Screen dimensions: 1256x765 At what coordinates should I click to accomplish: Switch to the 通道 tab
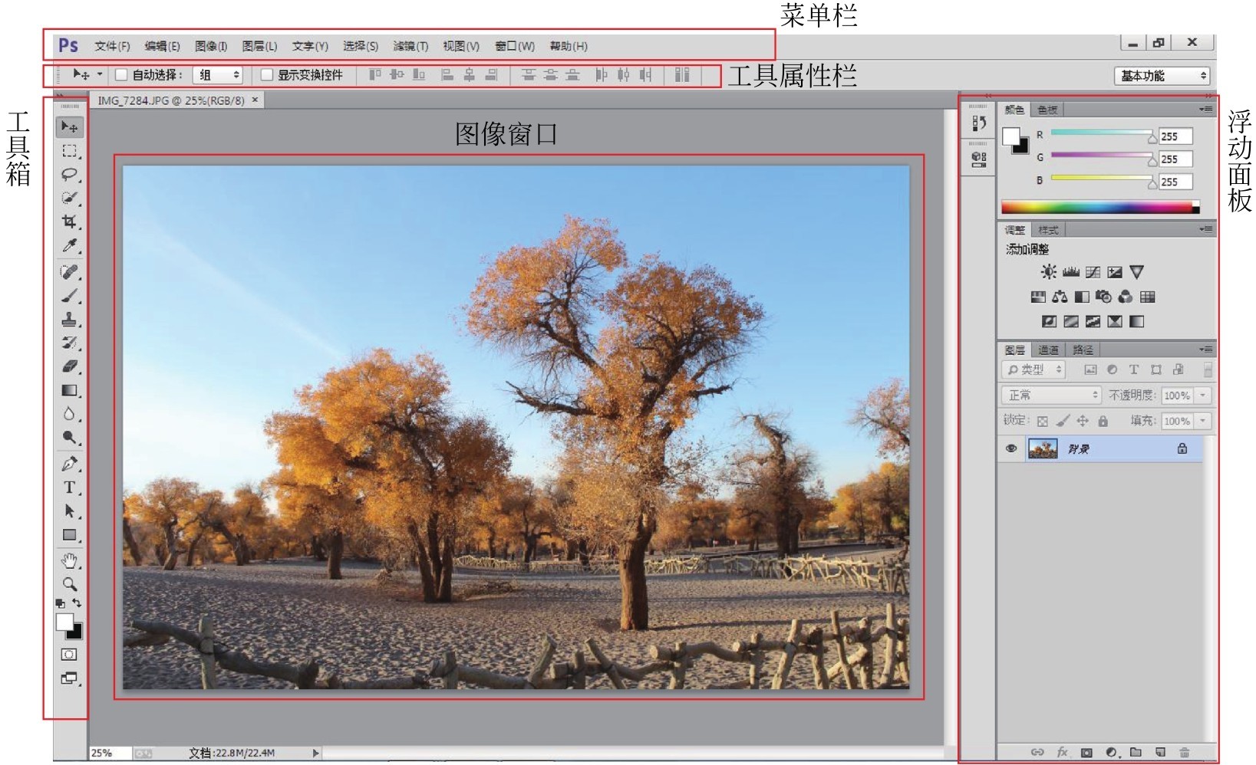(x=1048, y=350)
